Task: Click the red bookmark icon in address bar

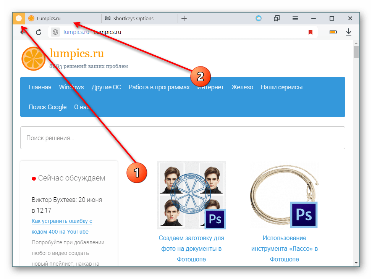Action: coord(311,32)
